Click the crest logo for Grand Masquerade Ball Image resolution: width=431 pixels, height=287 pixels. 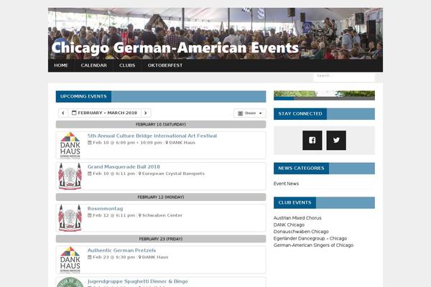[x=70, y=177]
